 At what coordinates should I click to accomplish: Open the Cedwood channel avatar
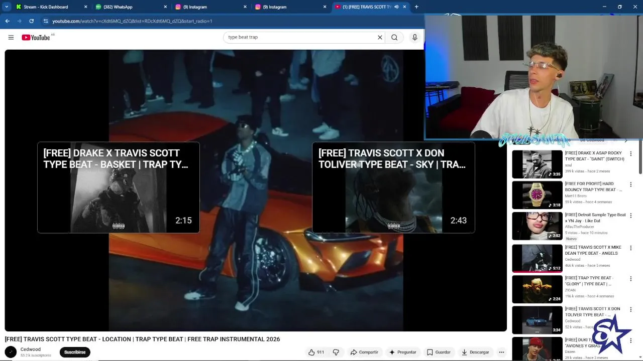11,352
